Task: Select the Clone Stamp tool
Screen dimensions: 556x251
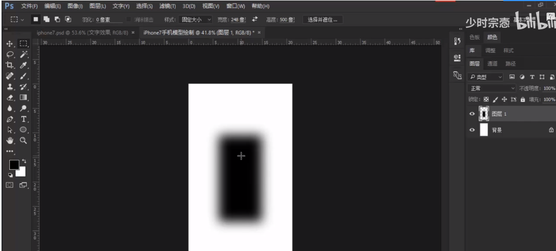Action: point(10,86)
